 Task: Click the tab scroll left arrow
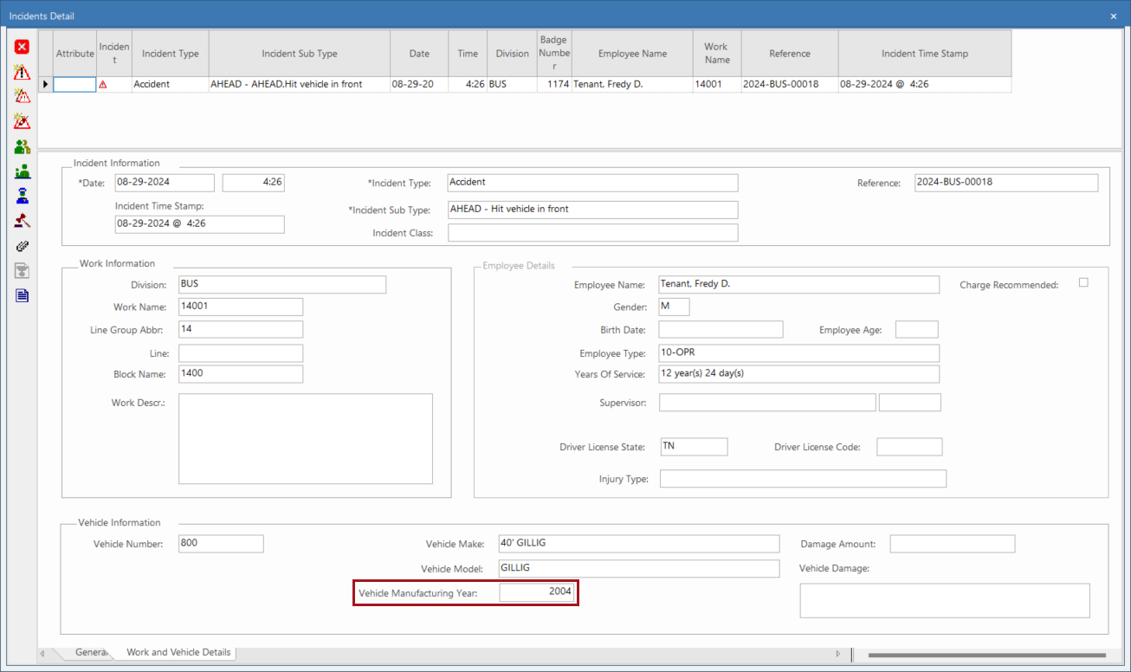pyautogui.click(x=42, y=653)
